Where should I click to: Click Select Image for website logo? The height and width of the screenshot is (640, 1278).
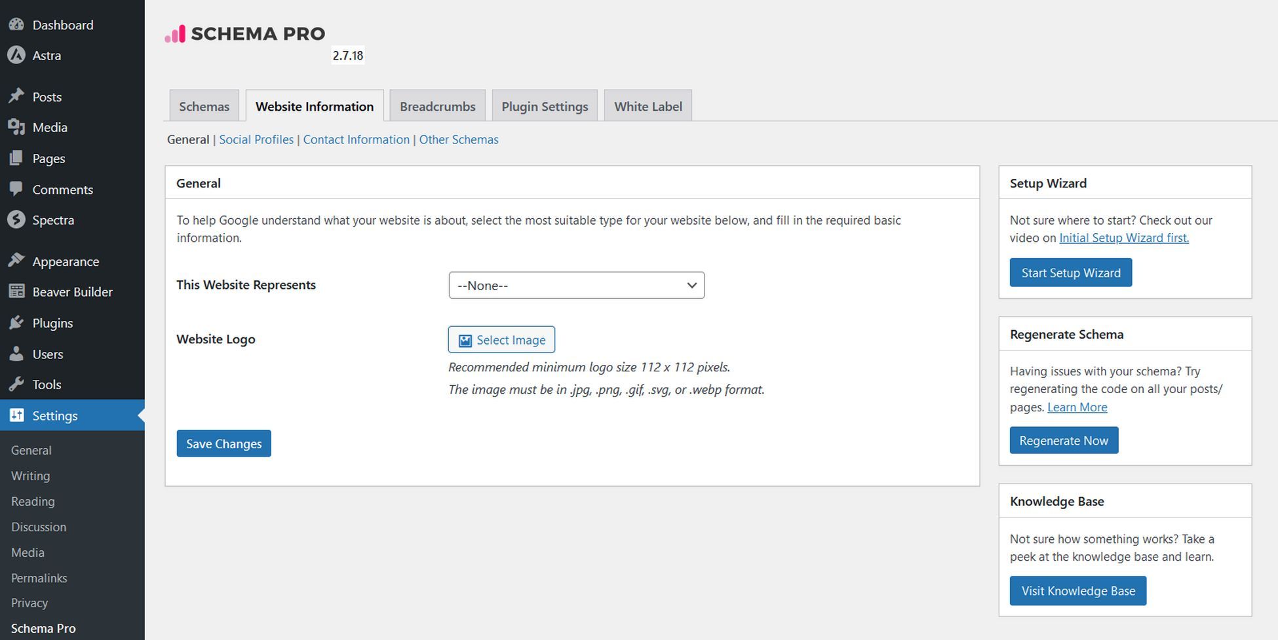click(501, 339)
